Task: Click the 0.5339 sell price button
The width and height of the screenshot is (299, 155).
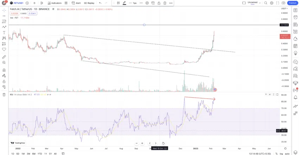Action: (x=14, y=14)
